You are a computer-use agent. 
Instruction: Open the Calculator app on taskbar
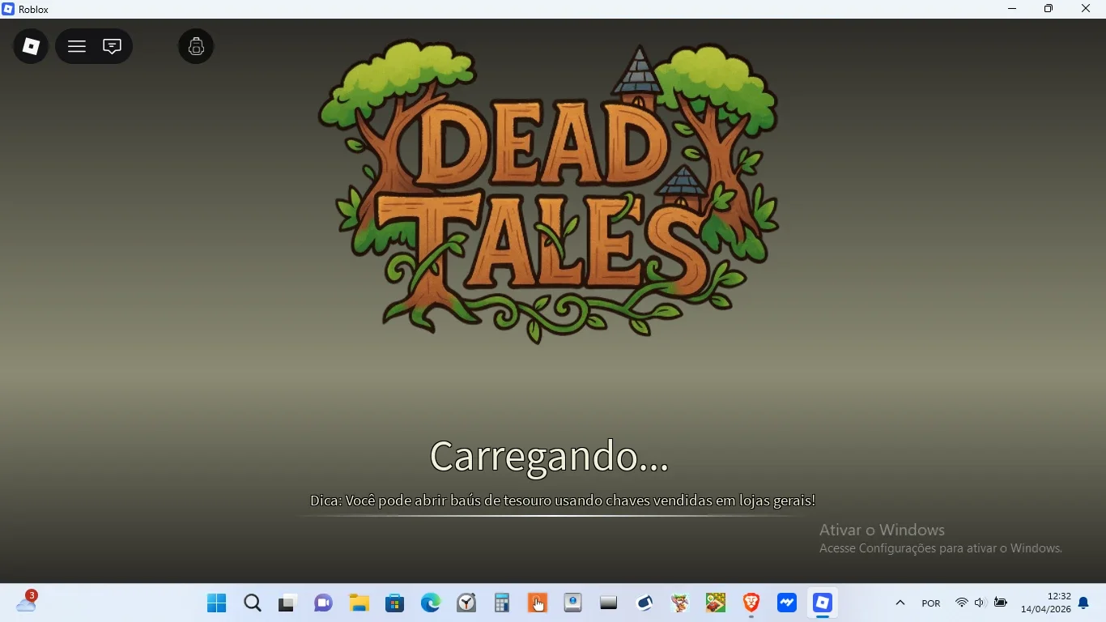pos(502,603)
